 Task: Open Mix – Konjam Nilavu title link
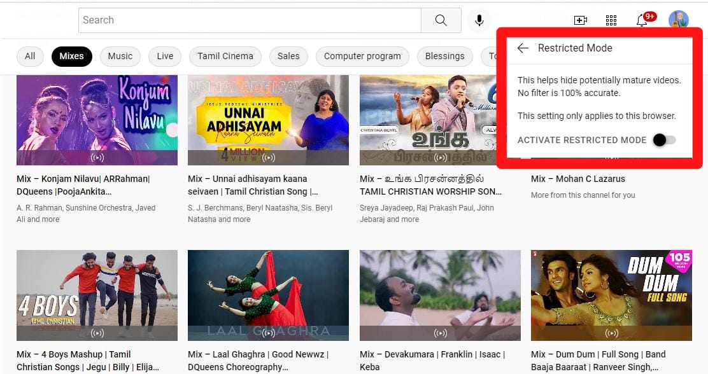83,185
